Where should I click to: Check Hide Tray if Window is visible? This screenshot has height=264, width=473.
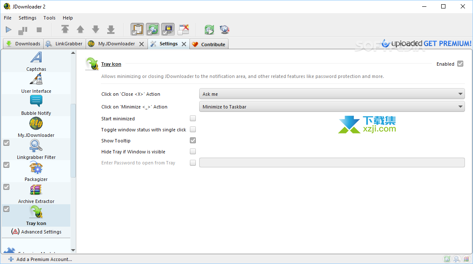coord(193,151)
